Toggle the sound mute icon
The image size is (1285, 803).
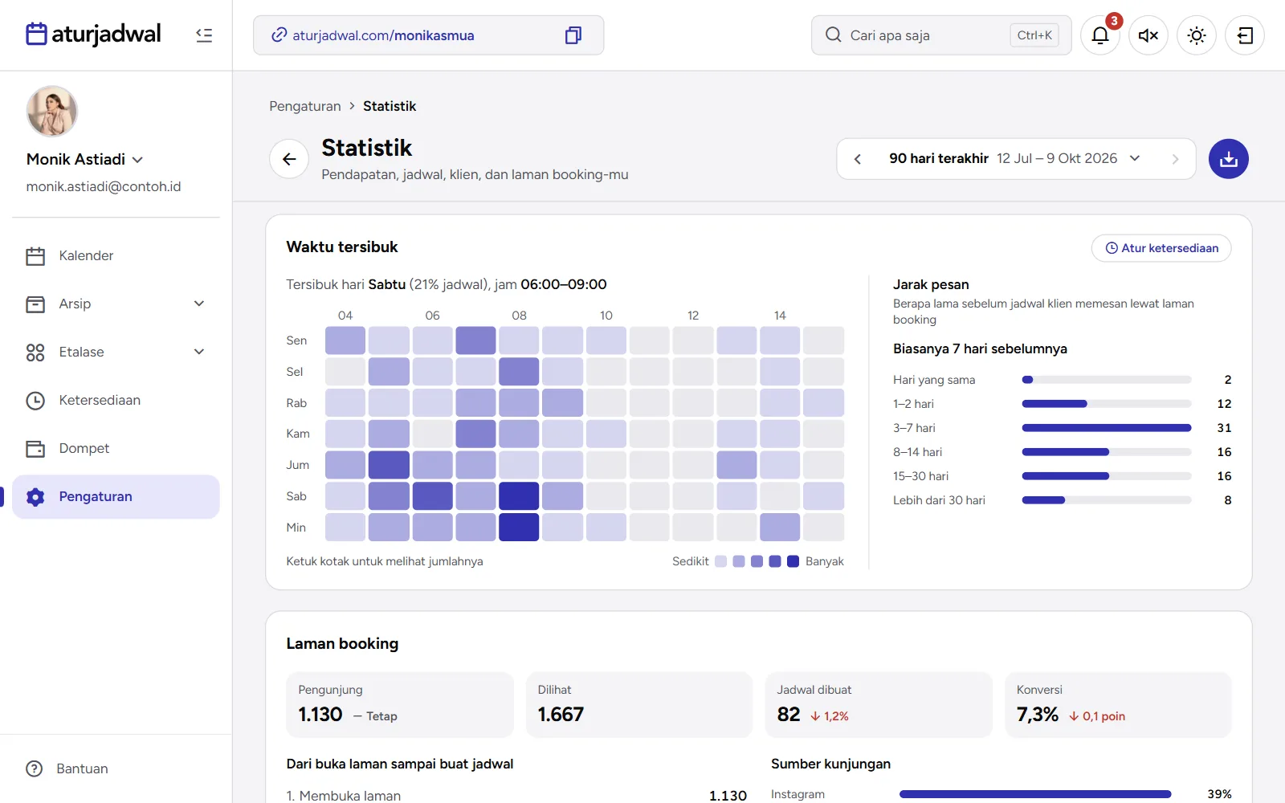(x=1148, y=35)
